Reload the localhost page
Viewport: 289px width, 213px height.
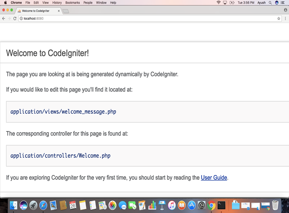[x=15, y=18]
